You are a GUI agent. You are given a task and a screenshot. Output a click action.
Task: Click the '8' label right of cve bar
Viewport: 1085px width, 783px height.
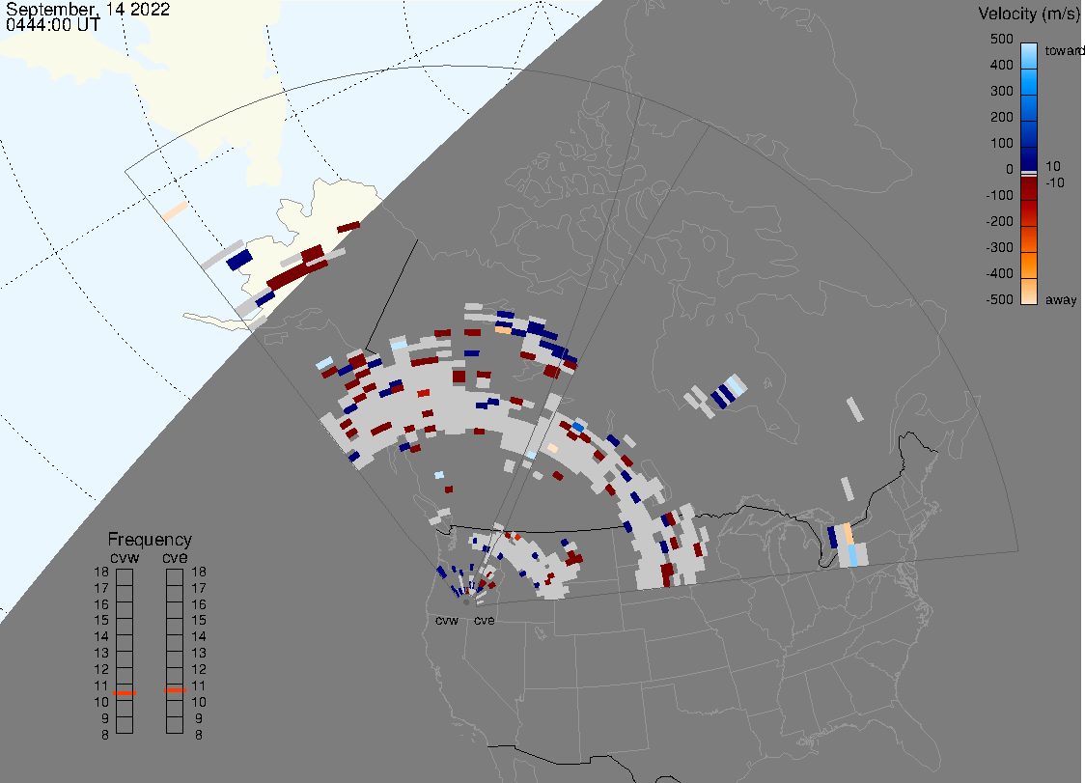pyautogui.click(x=199, y=735)
